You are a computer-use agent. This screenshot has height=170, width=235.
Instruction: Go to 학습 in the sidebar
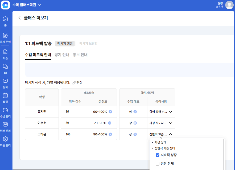tap(5, 54)
